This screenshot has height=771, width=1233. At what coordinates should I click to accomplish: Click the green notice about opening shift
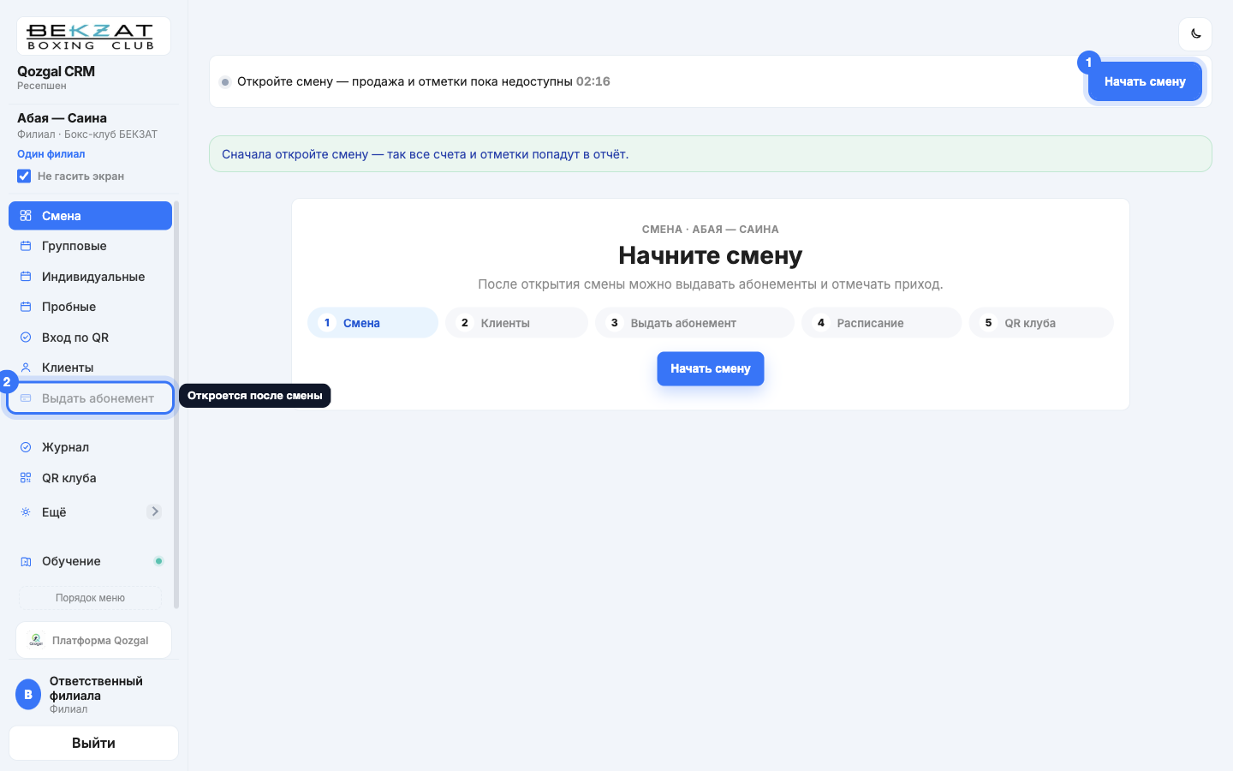(x=711, y=154)
